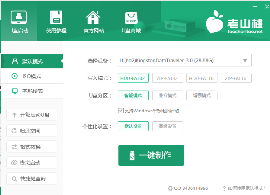270x195 pixels.
Task: Select HDD-FAT16 write mode option
Action: (x=202, y=78)
